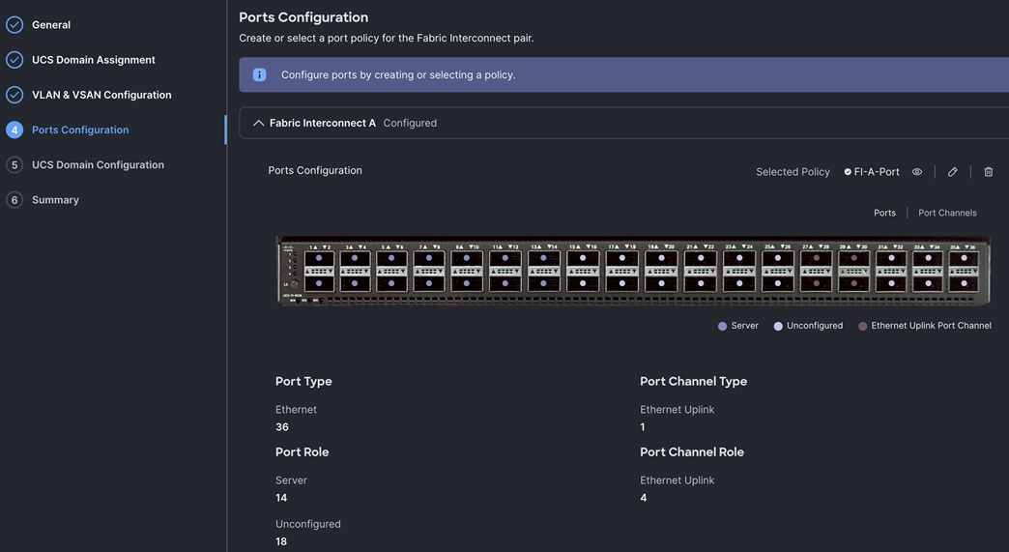Click the FI-A-Port selected policy name
Viewport: 1009px width, 552px height.
point(877,172)
